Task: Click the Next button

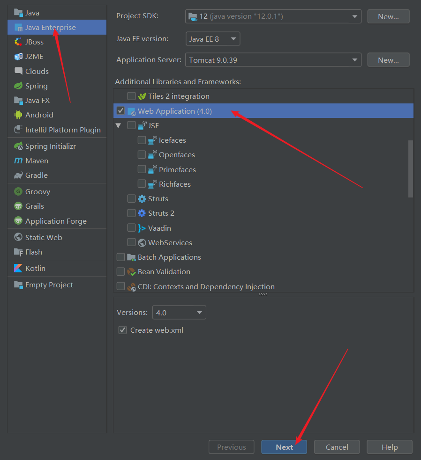Action: 284,447
